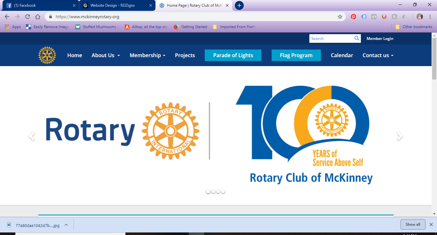Select the Home Page Rotary Club tab

194,5
